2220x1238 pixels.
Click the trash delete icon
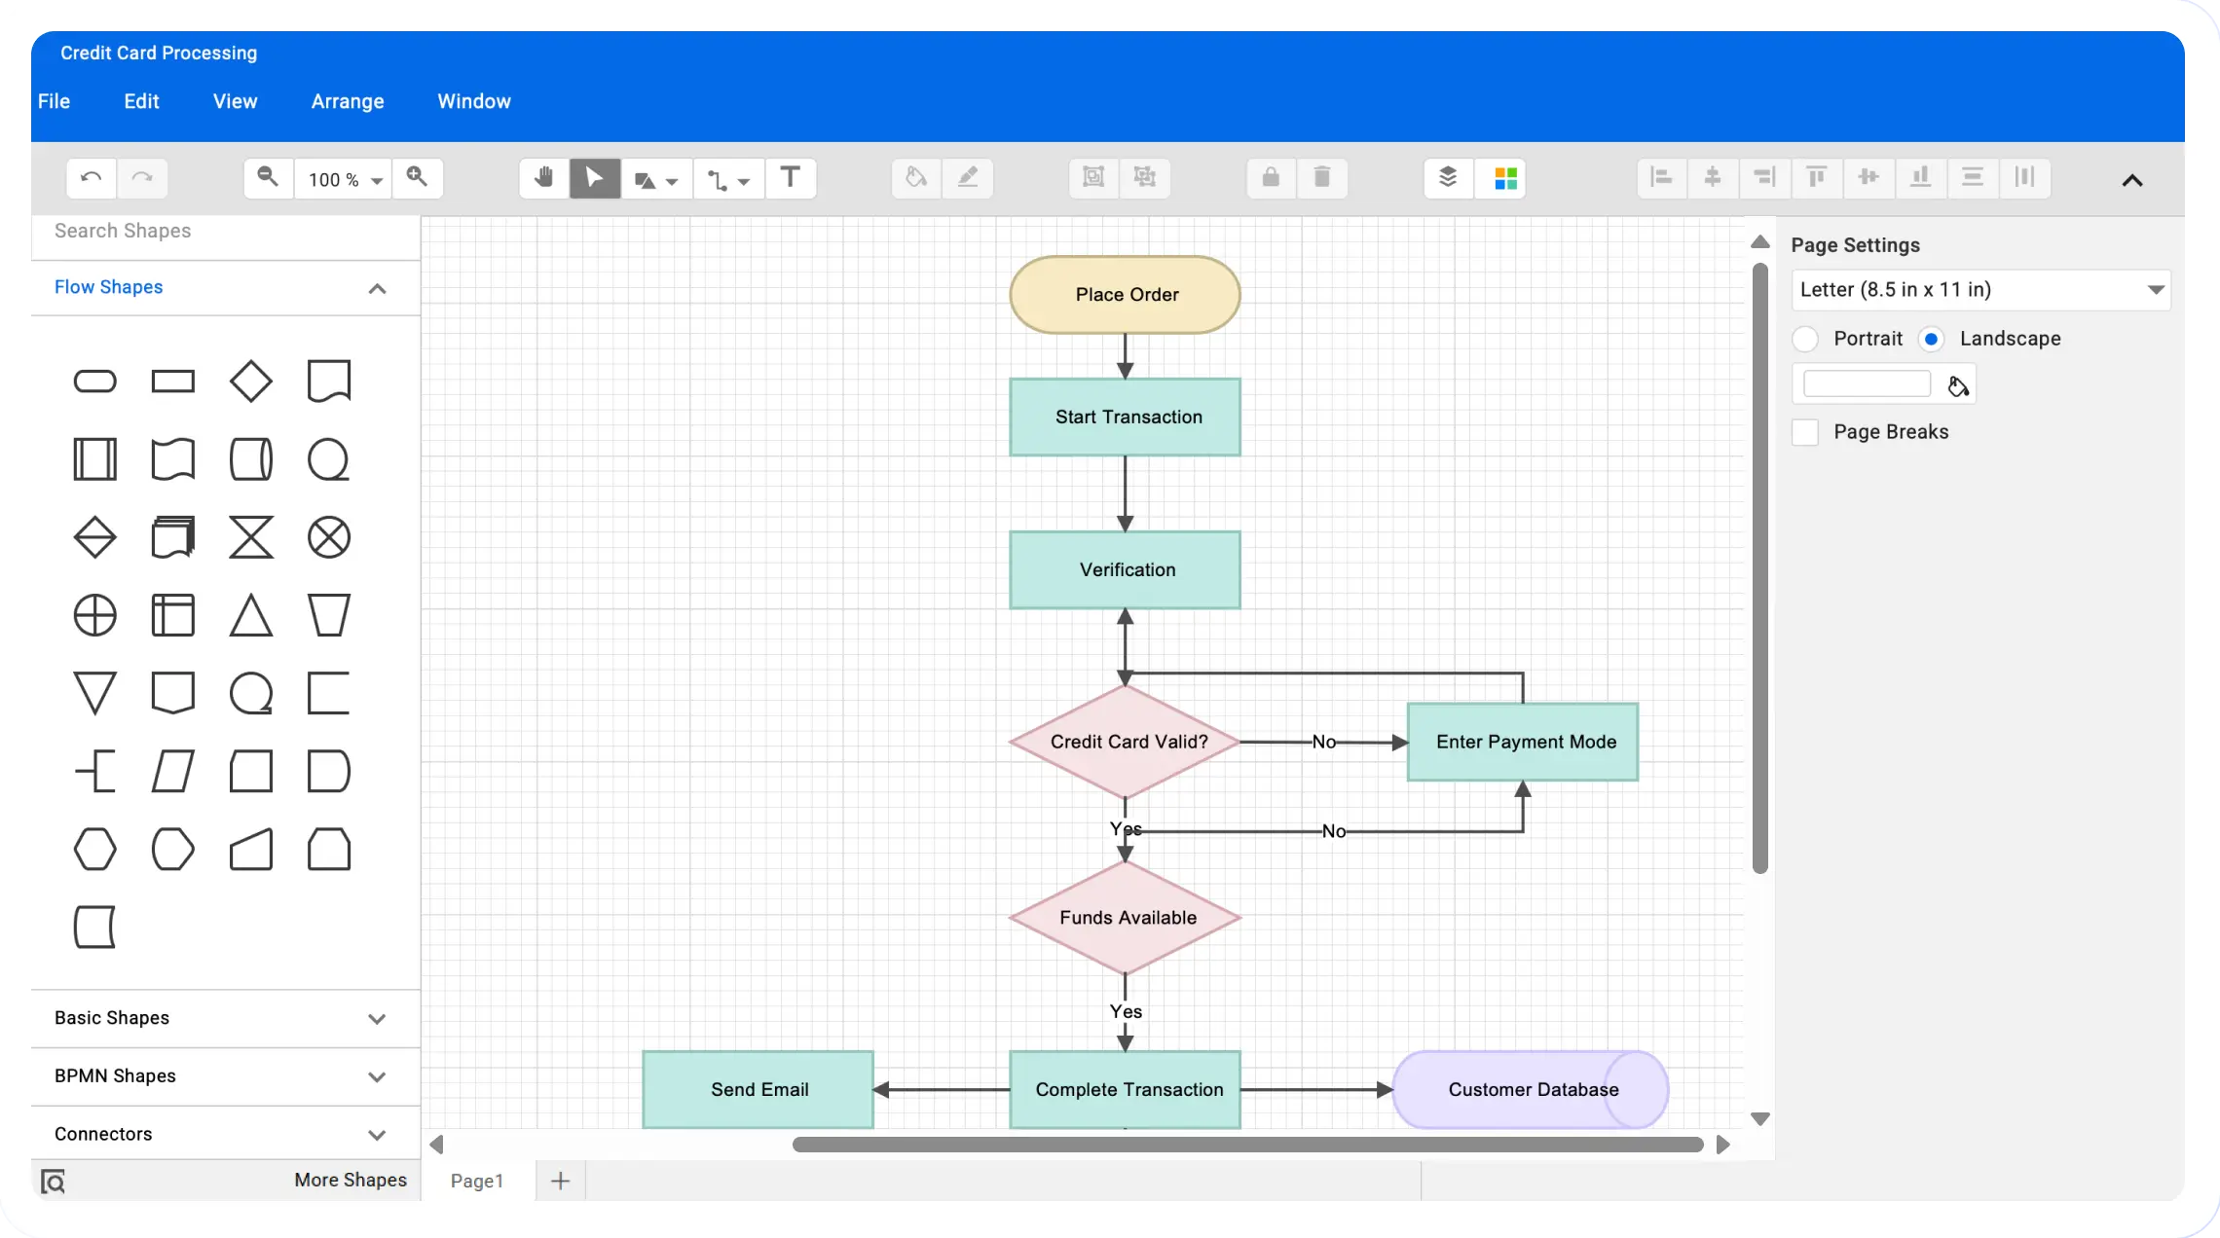coord(1321,178)
